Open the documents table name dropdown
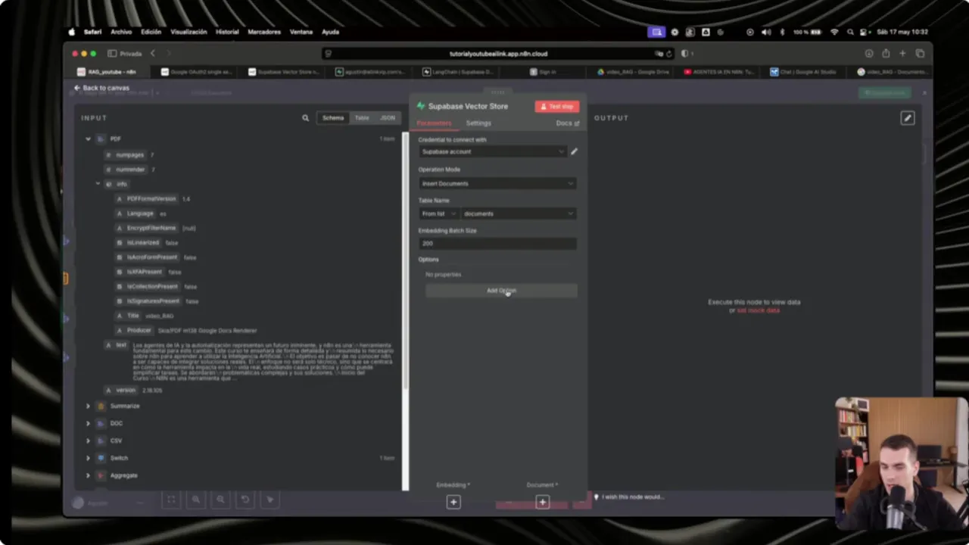This screenshot has height=545, width=969. click(x=519, y=213)
